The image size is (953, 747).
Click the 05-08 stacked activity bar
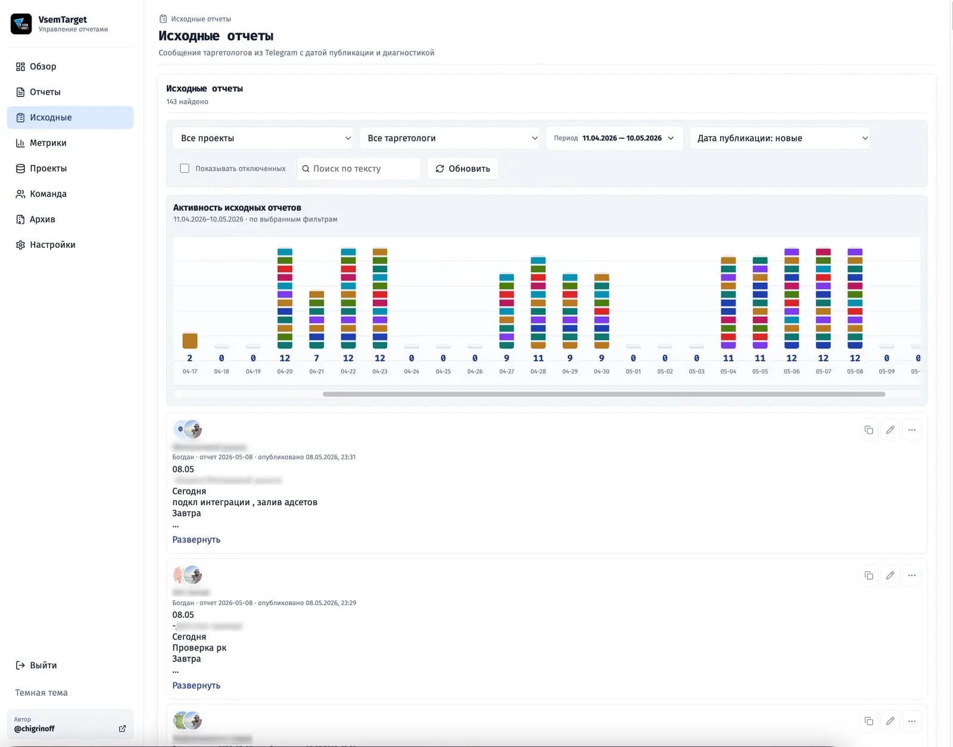pyautogui.click(x=855, y=298)
